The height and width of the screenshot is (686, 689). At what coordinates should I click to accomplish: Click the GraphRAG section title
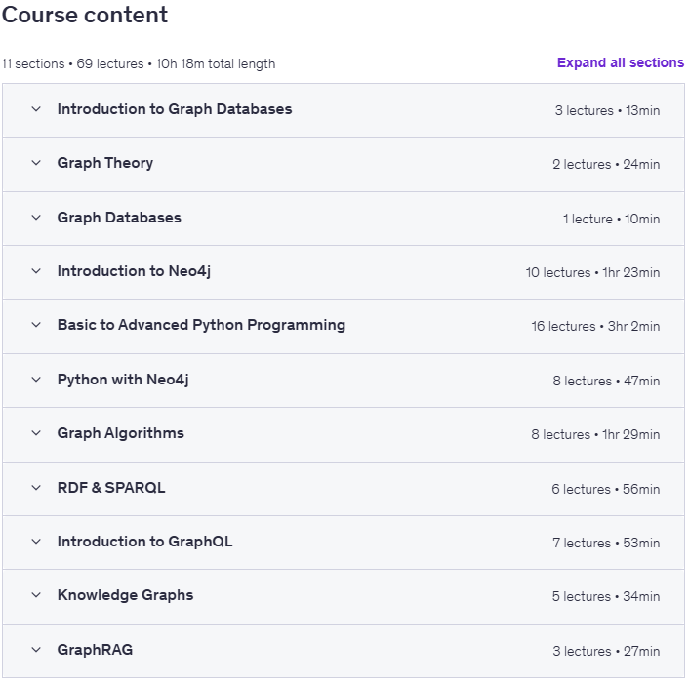pyautogui.click(x=95, y=650)
